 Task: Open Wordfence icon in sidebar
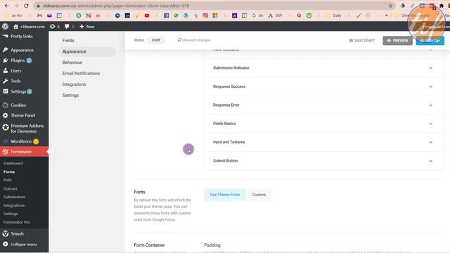point(6,141)
